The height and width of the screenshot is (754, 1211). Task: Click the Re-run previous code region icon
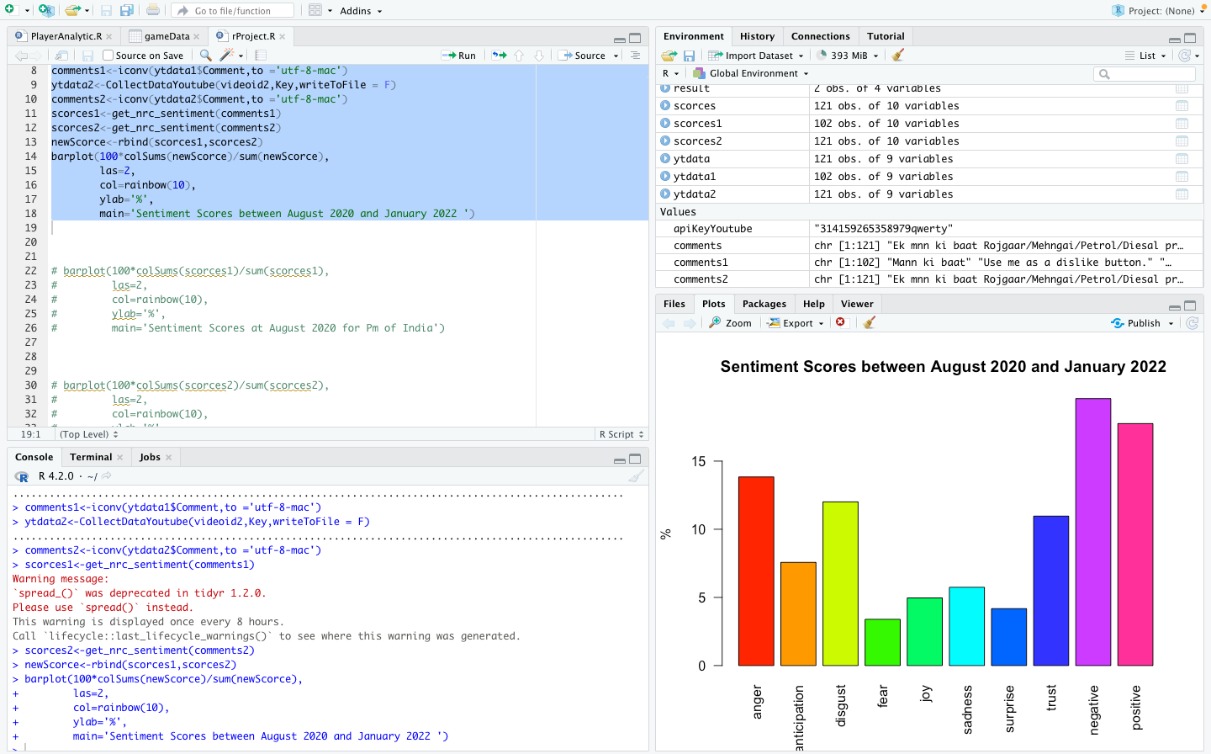pos(500,56)
